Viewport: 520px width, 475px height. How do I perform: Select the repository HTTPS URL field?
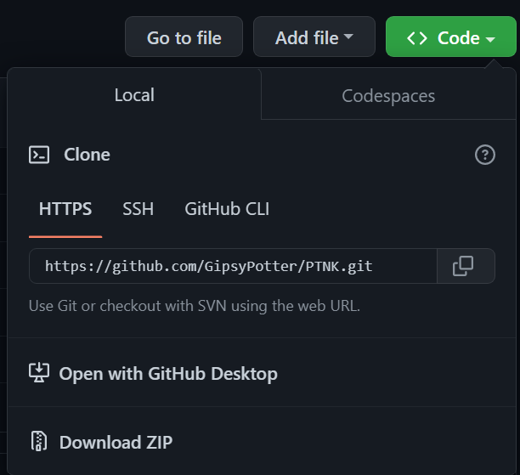[233, 266]
